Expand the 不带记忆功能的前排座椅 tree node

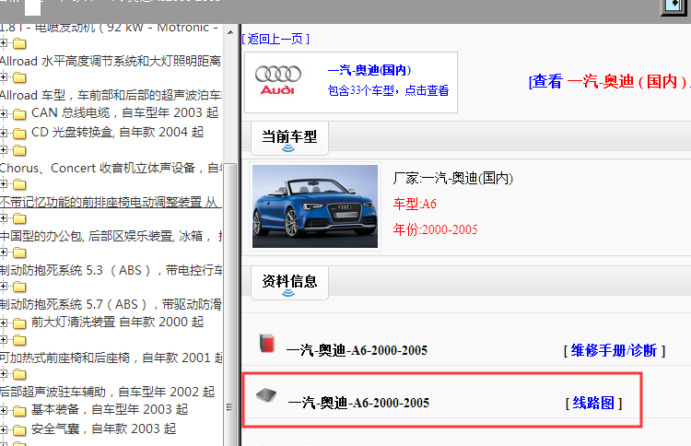click(4, 183)
